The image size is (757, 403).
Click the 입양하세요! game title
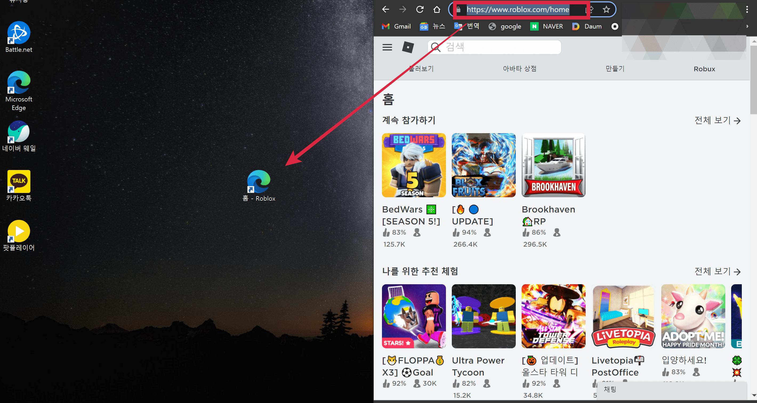(x=684, y=360)
